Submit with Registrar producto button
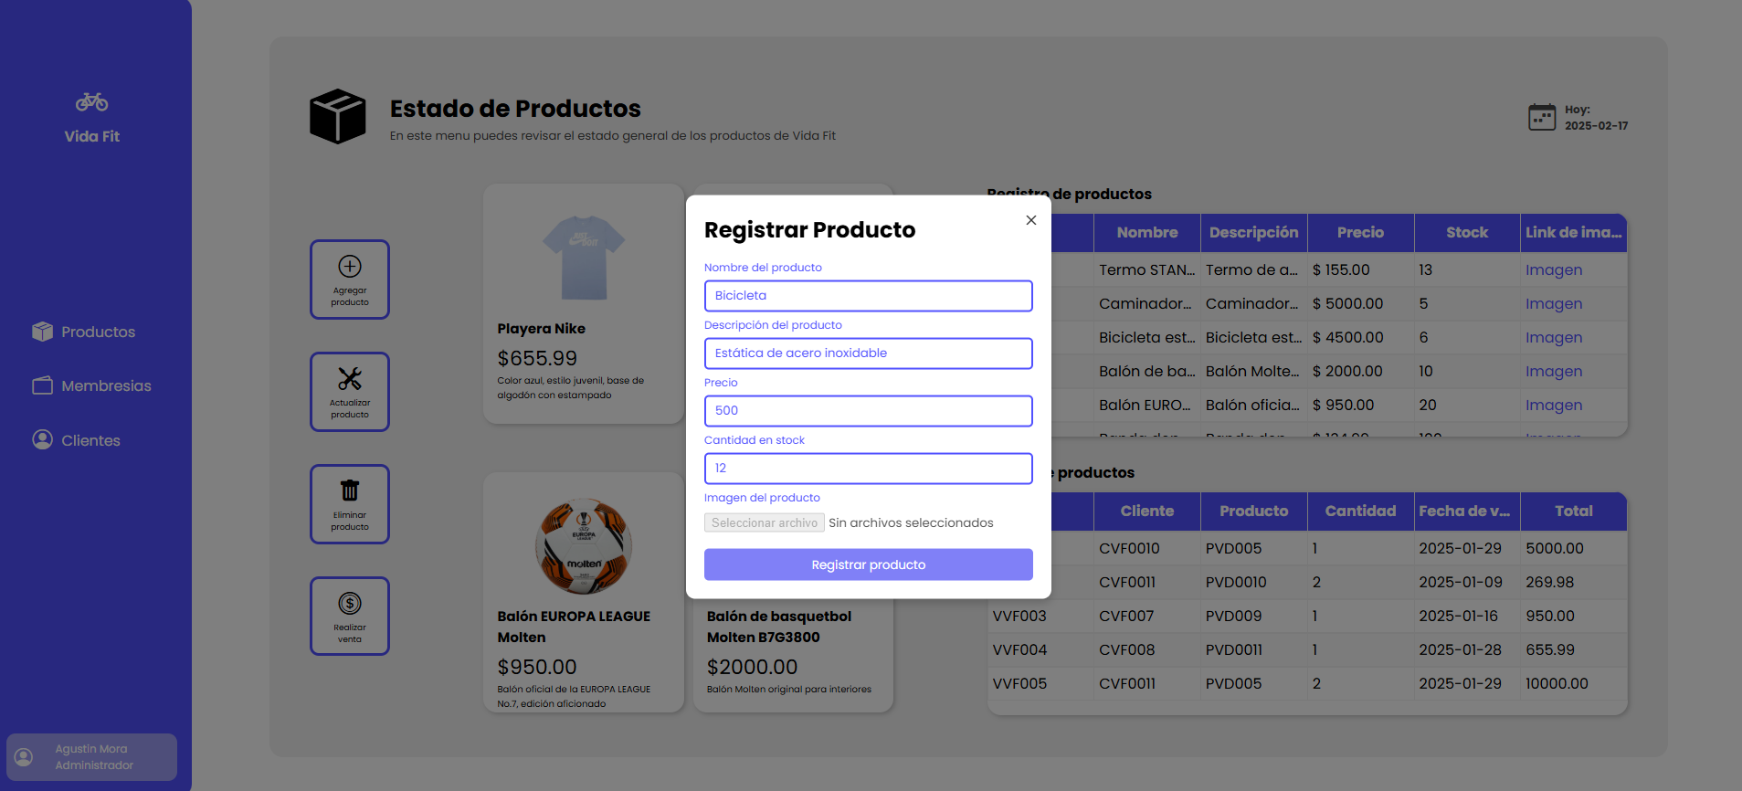Screen dimensions: 1742x791 tap(868, 564)
